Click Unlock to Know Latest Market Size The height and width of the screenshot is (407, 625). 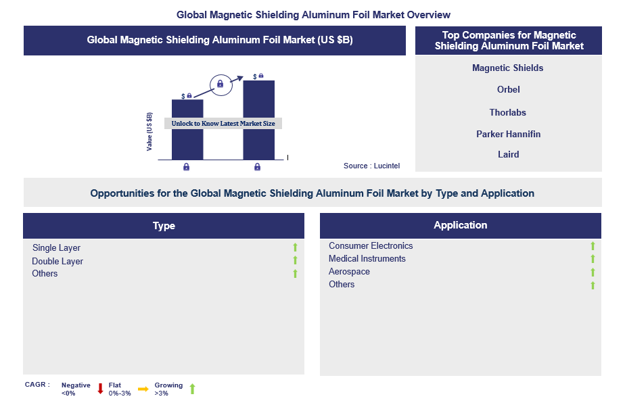pos(223,124)
